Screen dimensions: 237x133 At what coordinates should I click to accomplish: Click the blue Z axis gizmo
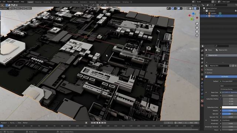coord(193,14)
